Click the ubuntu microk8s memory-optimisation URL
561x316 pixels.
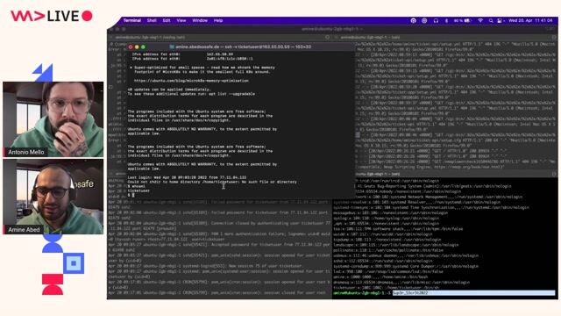(191, 81)
